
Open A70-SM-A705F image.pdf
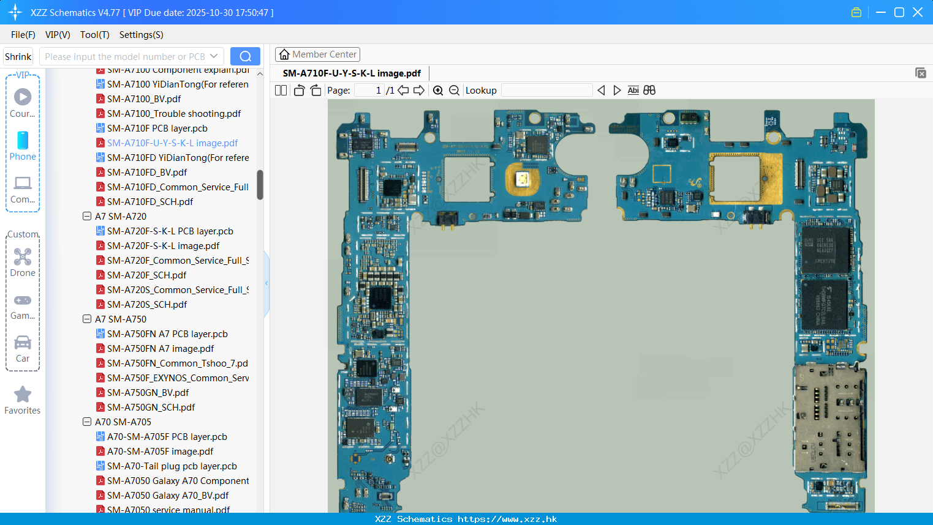161,451
